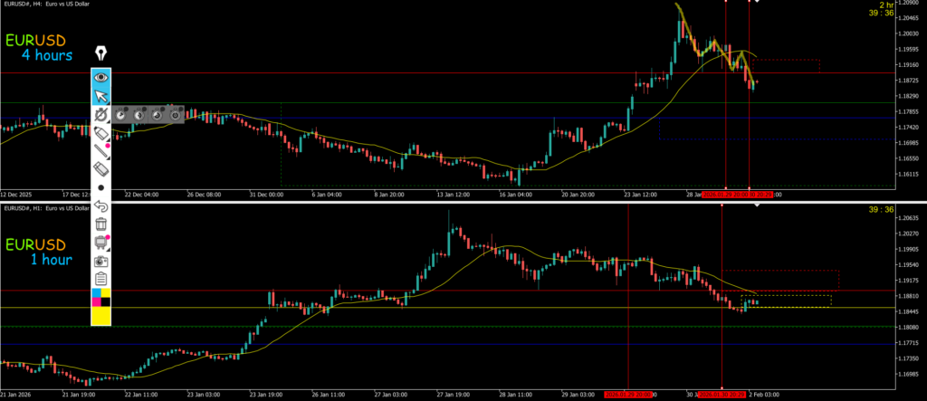Click the monitor icon with pink dot
This screenshot has width=927, height=401.
101,242
